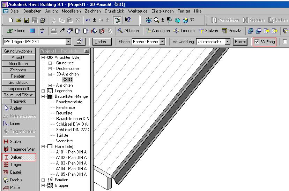This screenshot has height=191, width=289.
Task: Collapse the Ansichten (Alle) tree node
Action: click(43, 57)
